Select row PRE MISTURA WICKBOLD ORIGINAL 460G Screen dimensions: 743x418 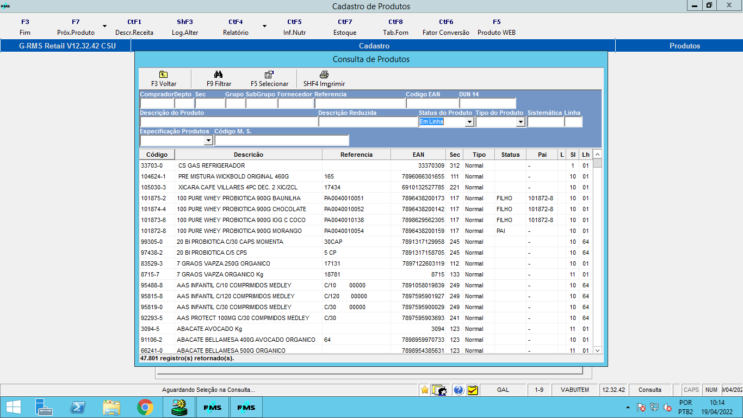(x=366, y=176)
